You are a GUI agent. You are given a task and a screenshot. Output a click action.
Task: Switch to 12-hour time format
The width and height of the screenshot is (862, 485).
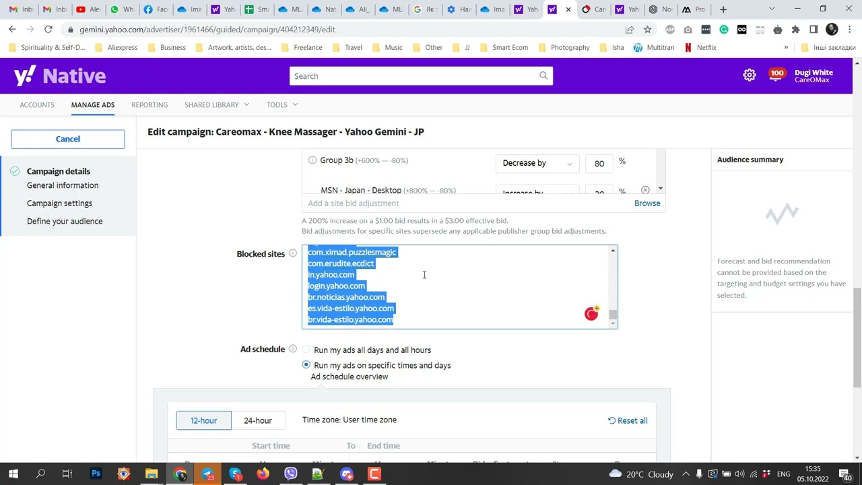(203, 420)
